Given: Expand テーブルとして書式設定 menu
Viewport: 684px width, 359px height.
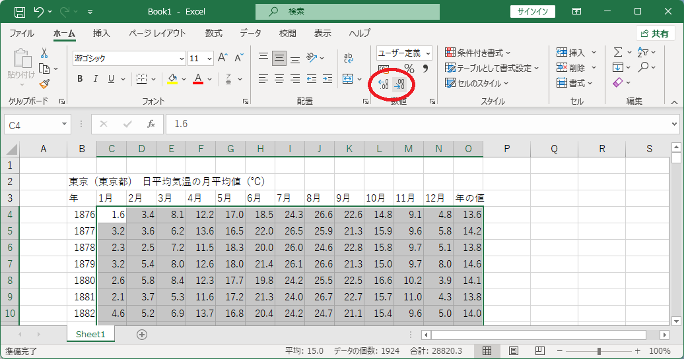Looking at the screenshot, I should [492, 68].
